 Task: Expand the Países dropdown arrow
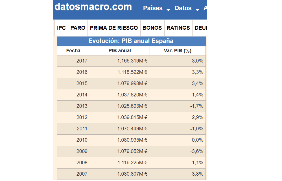point(168,10)
